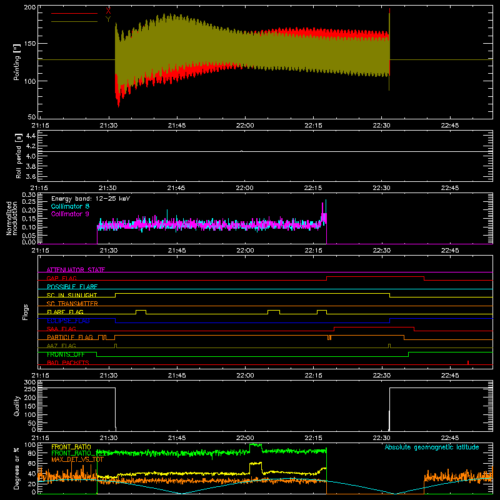Image resolution: width=500 pixels, height=500 pixels.
Task: Click the 21:30 label under Quality plot
Action: (108, 438)
